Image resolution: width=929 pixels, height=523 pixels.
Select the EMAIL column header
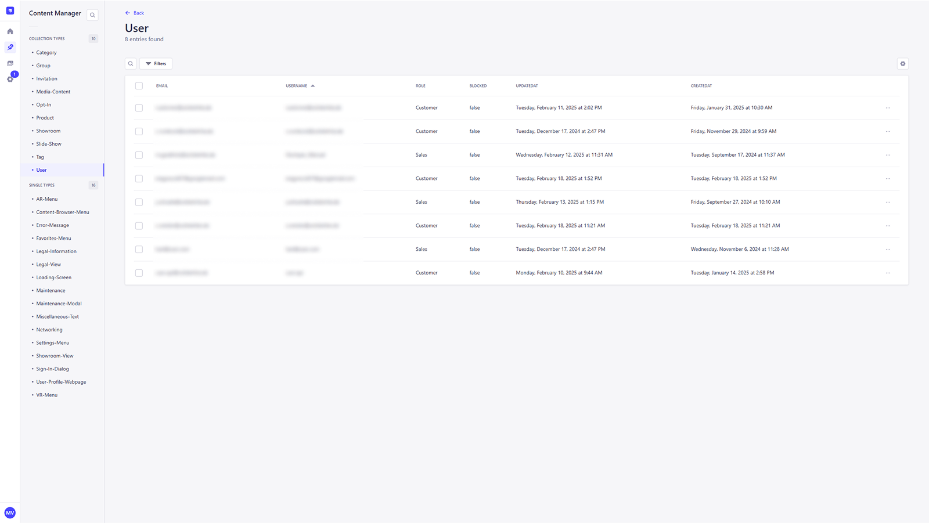(161, 85)
